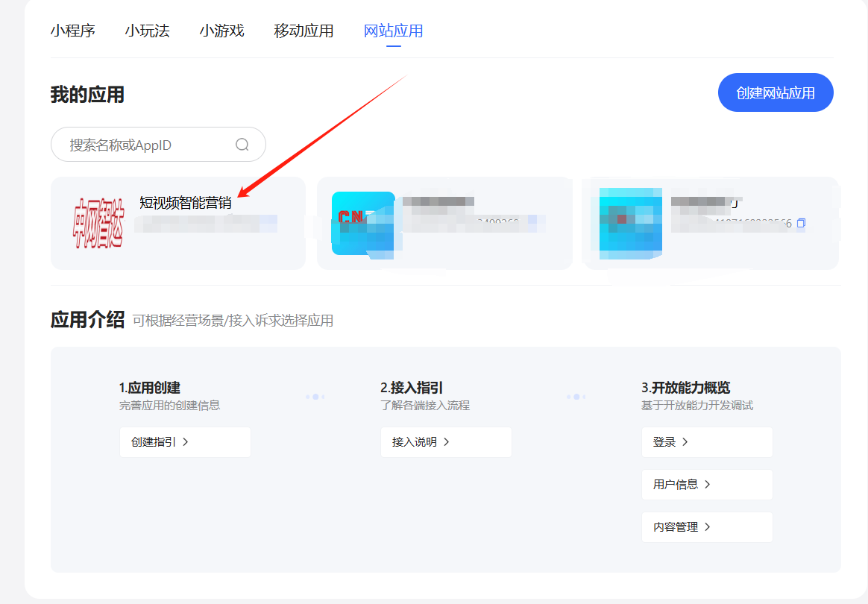Screen dimensions: 868x604
Task: Click the 2.接入指引 step heading
Action: tap(412, 388)
